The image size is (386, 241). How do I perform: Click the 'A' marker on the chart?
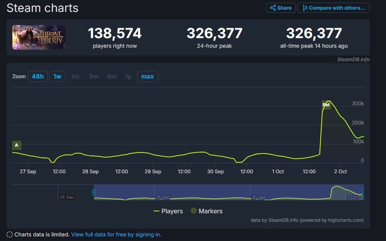point(17,145)
